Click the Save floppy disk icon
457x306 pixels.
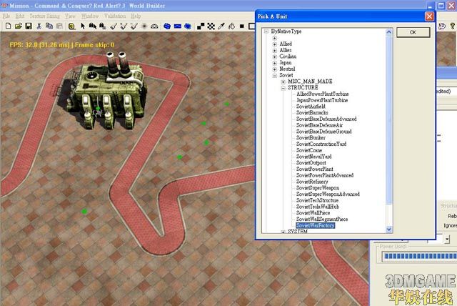click(29, 26)
